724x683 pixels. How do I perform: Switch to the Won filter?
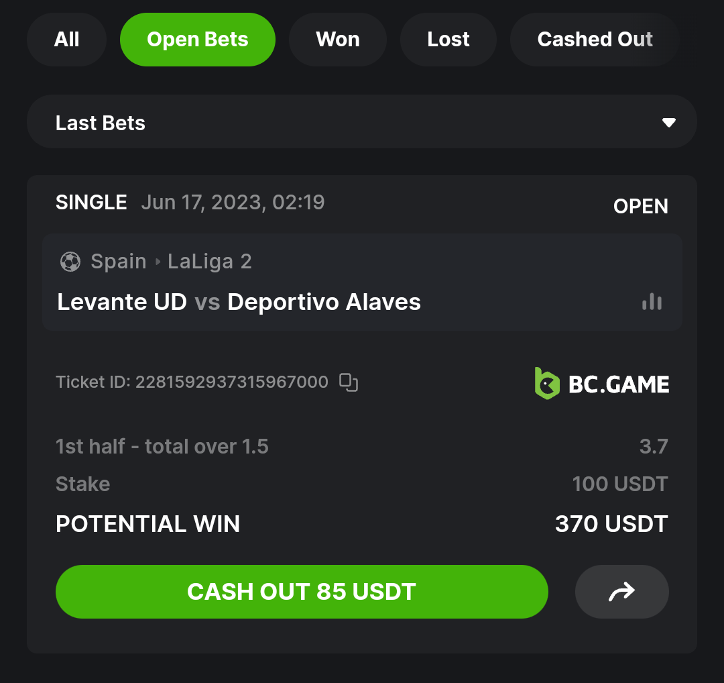click(x=338, y=40)
